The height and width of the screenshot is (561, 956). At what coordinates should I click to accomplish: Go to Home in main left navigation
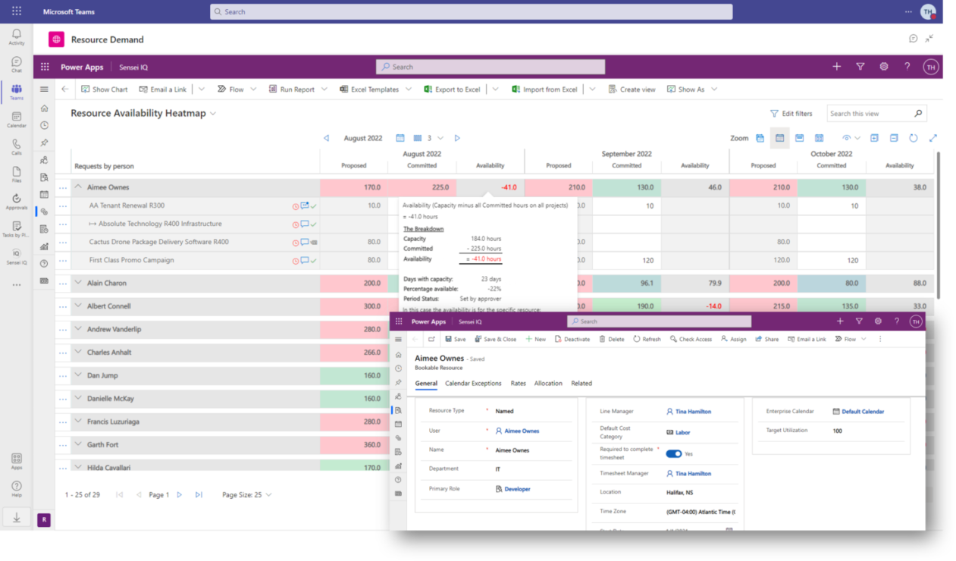(44, 108)
